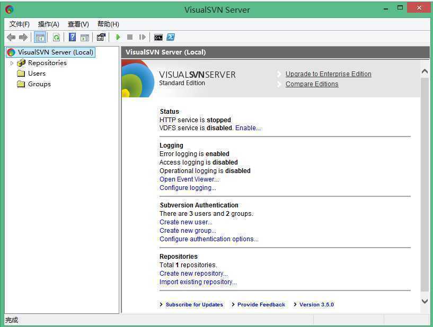Click the Forward arrow toolbar icon

coord(23,37)
